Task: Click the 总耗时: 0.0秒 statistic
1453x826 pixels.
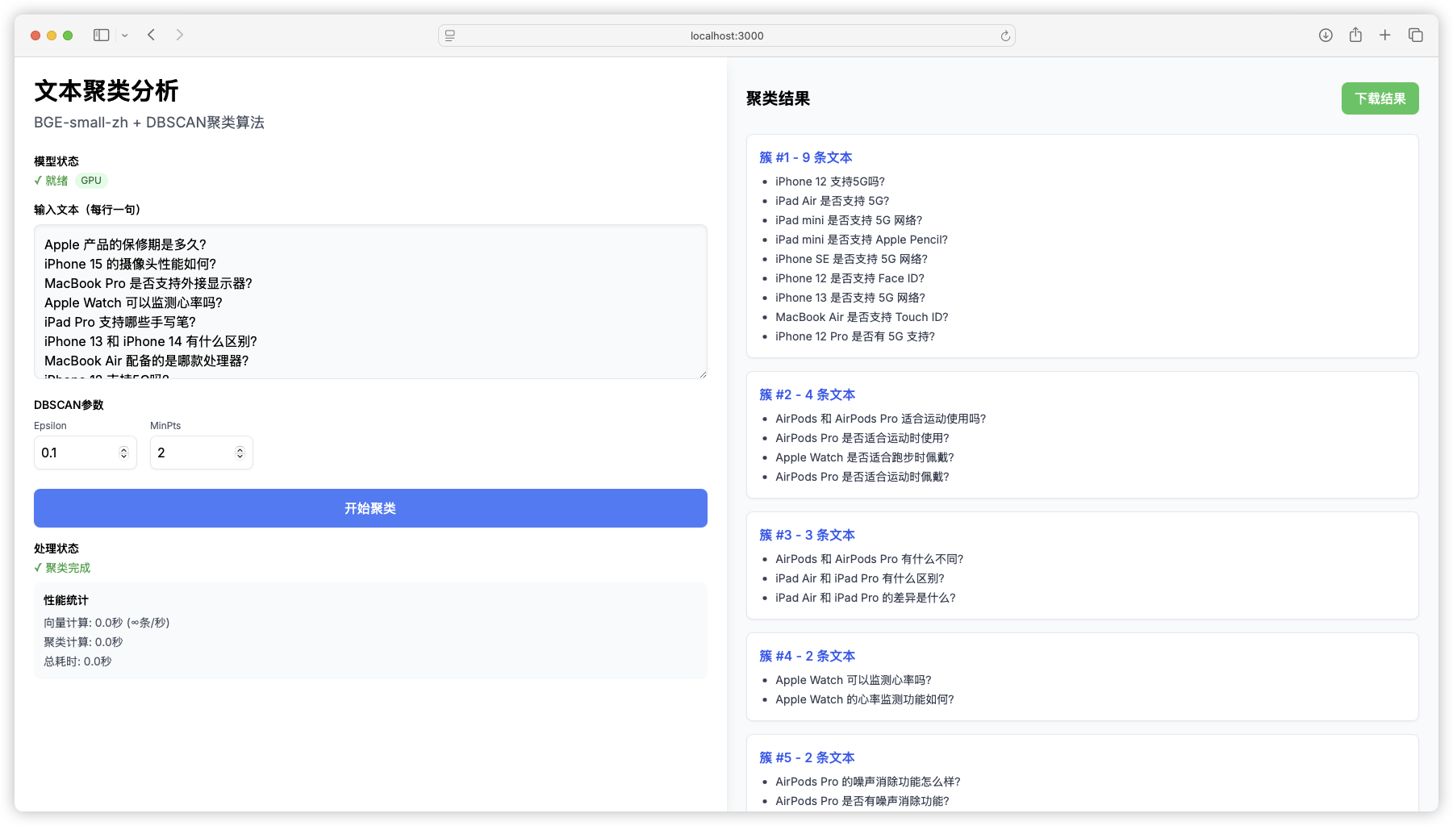Action: coord(77,661)
